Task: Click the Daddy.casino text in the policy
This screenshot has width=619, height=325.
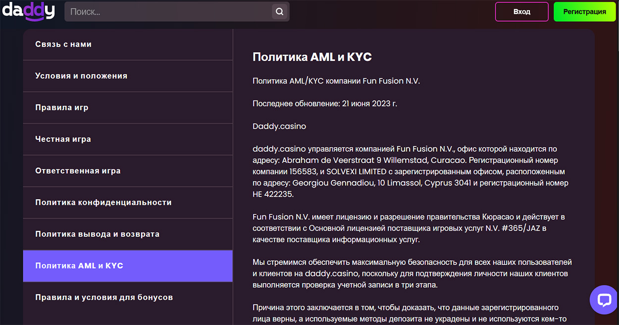Action: [278, 126]
